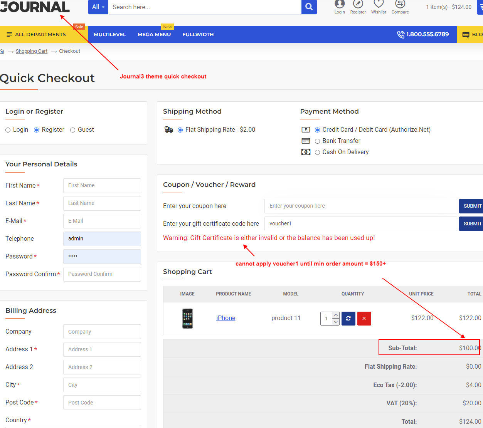Viewport: 483px width, 428px height.
Task: Select the Guest checkout radio button
Action: (x=72, y=130)
